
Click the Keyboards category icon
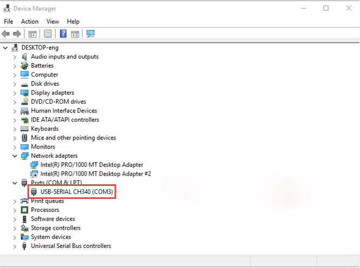point(24,129)
